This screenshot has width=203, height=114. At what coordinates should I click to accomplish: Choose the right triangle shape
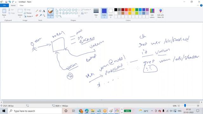click(x=57, y=10)
